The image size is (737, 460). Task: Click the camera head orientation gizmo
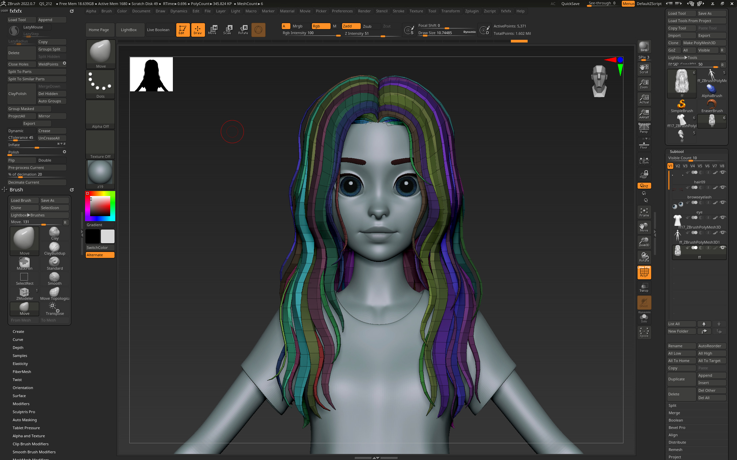coord(599,81)
